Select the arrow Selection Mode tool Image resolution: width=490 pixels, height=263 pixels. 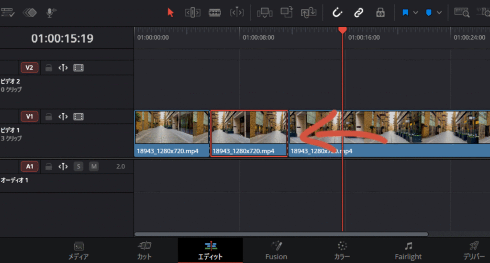click(170, 13)
